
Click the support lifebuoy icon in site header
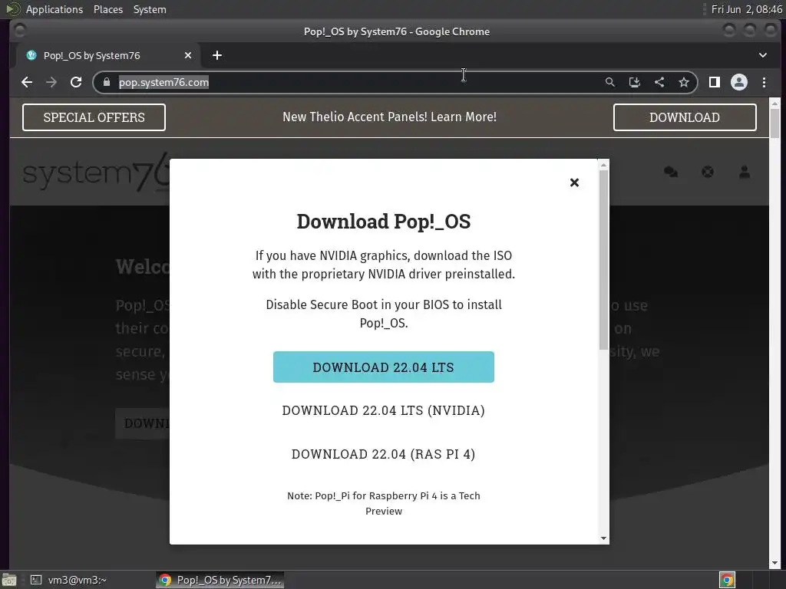708,173
